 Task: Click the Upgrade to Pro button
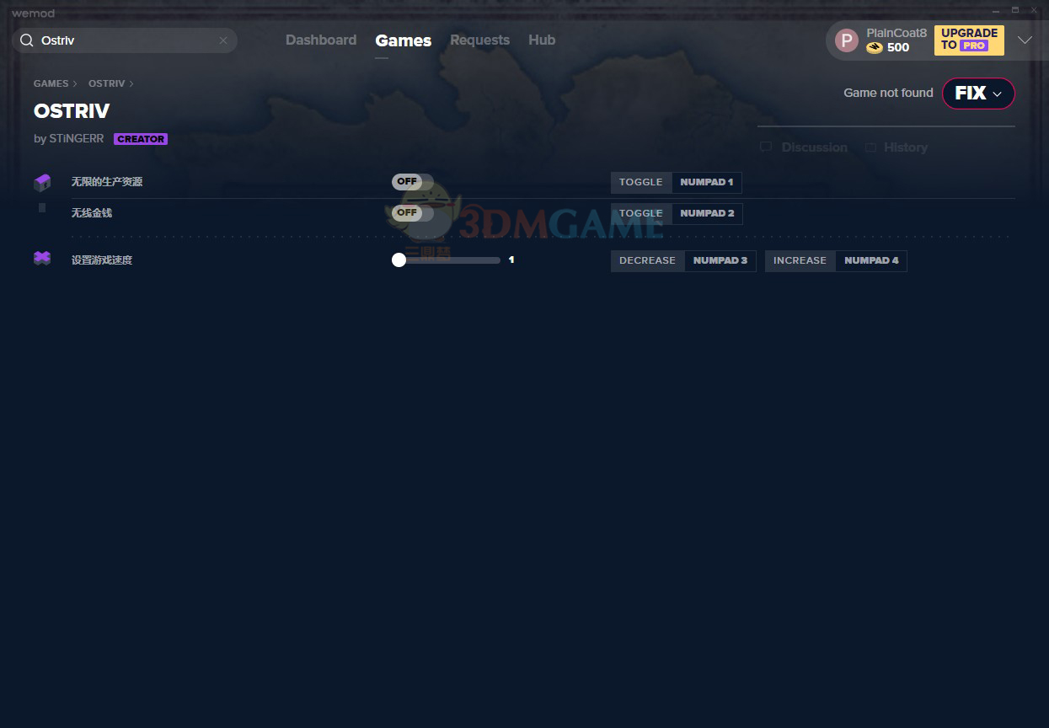(969, 40)
